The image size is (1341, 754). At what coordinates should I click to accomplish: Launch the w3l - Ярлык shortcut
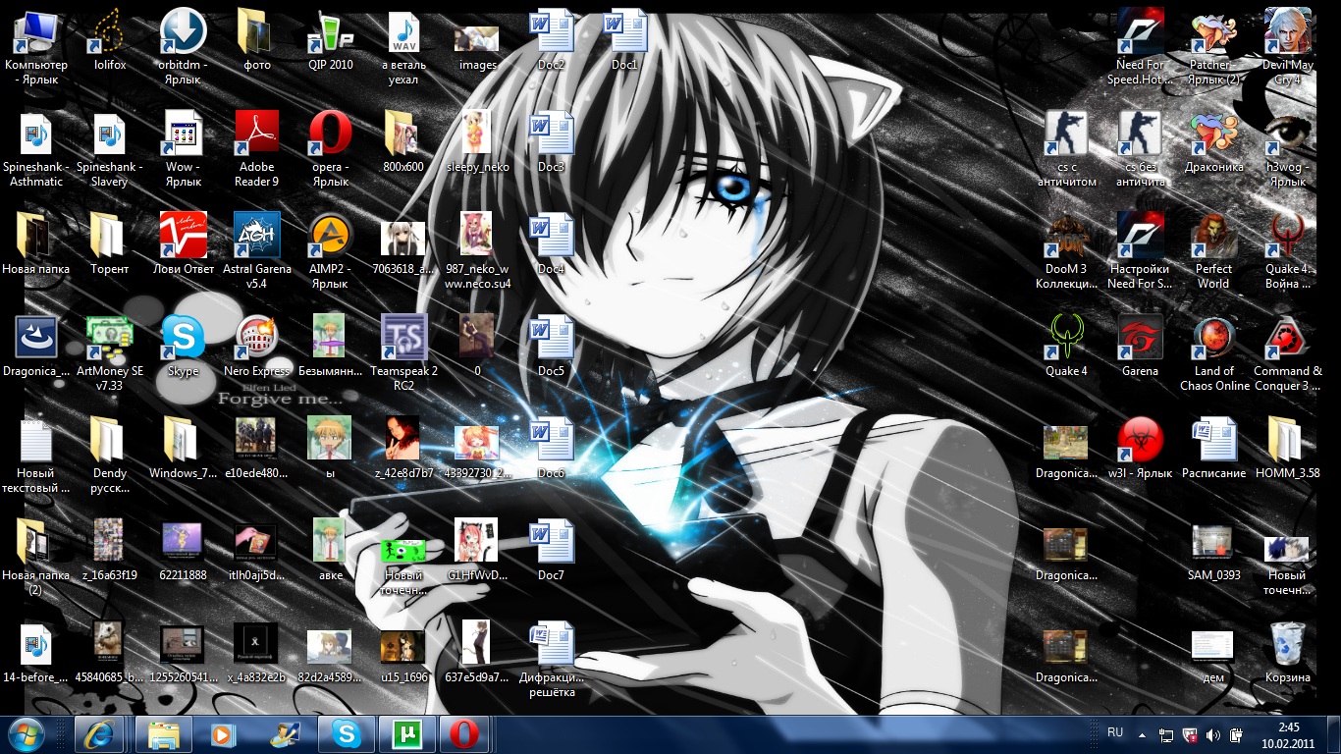point(1140,440)
